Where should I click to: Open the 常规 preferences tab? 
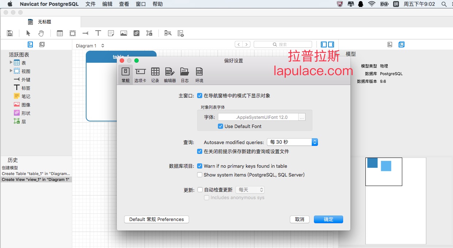[126, 75]
